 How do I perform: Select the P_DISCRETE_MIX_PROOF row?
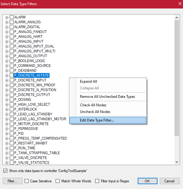[x=35, y=85]
